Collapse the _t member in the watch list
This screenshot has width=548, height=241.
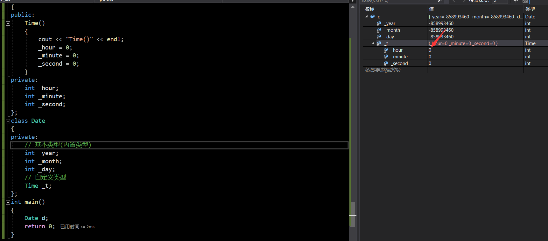tap(373, 43)
